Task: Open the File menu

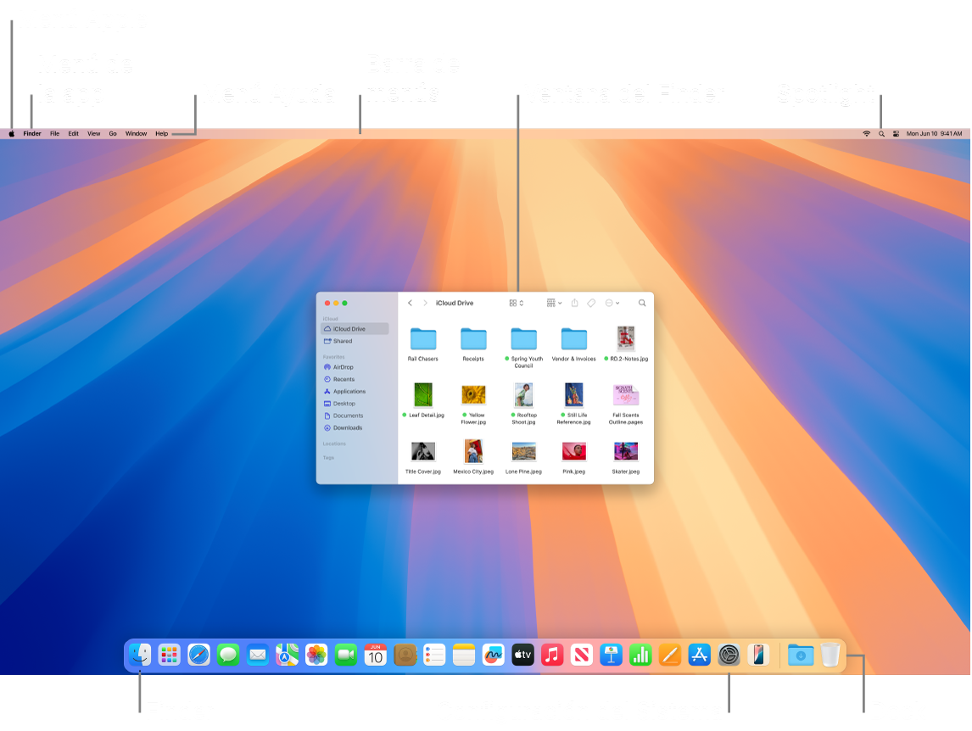Action: click(x=54, y=133)
